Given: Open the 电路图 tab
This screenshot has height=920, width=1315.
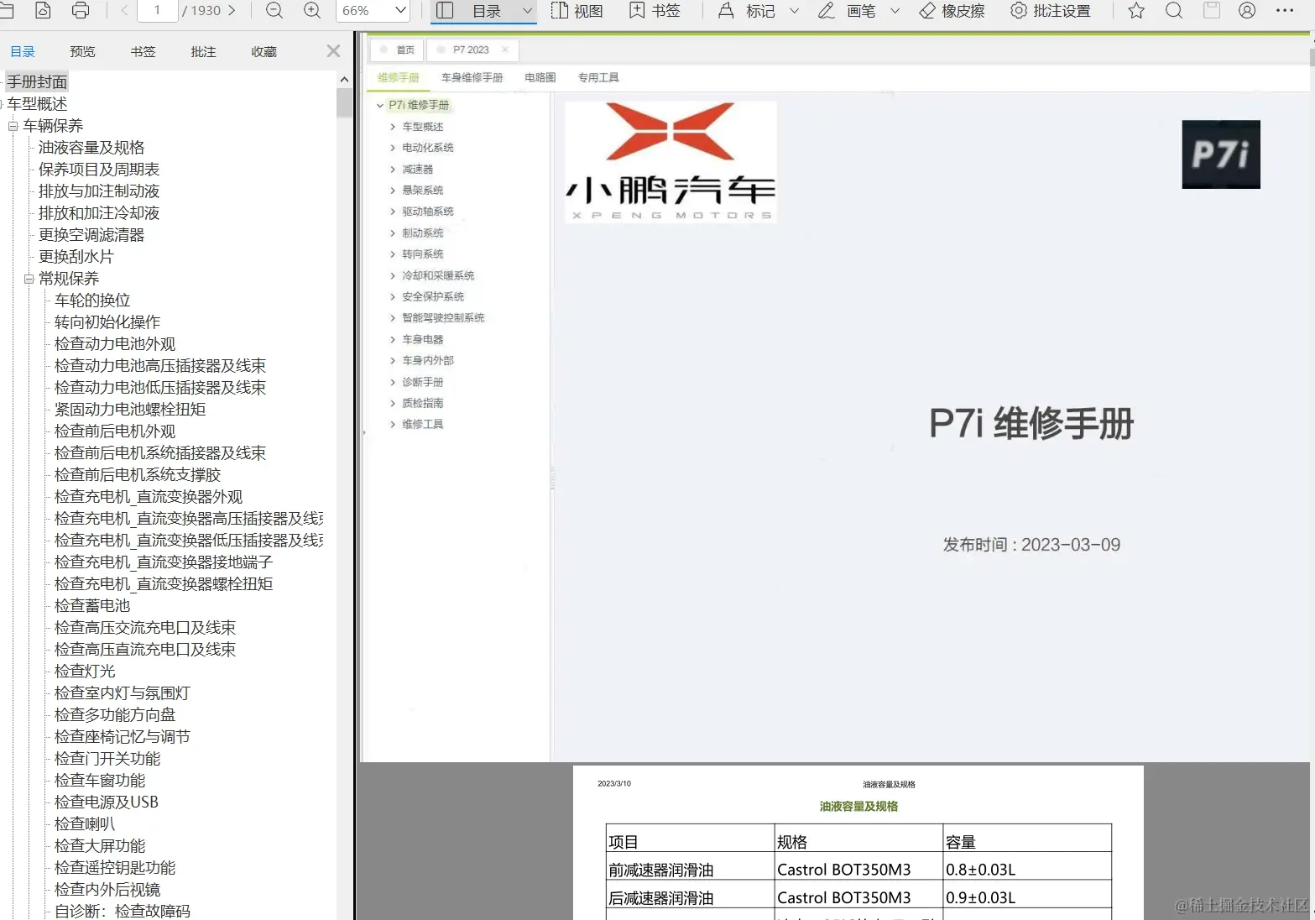Looking at the screenshot, I should [x=539, y=77].
